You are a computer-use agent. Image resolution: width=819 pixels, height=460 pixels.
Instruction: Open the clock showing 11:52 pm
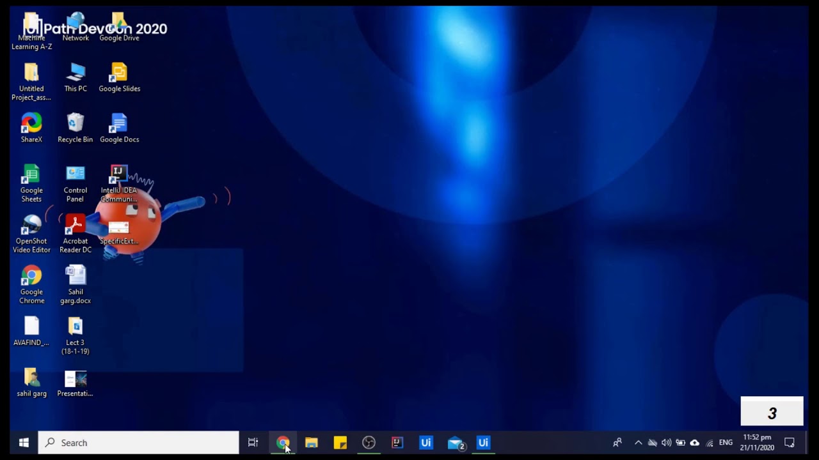757,443
